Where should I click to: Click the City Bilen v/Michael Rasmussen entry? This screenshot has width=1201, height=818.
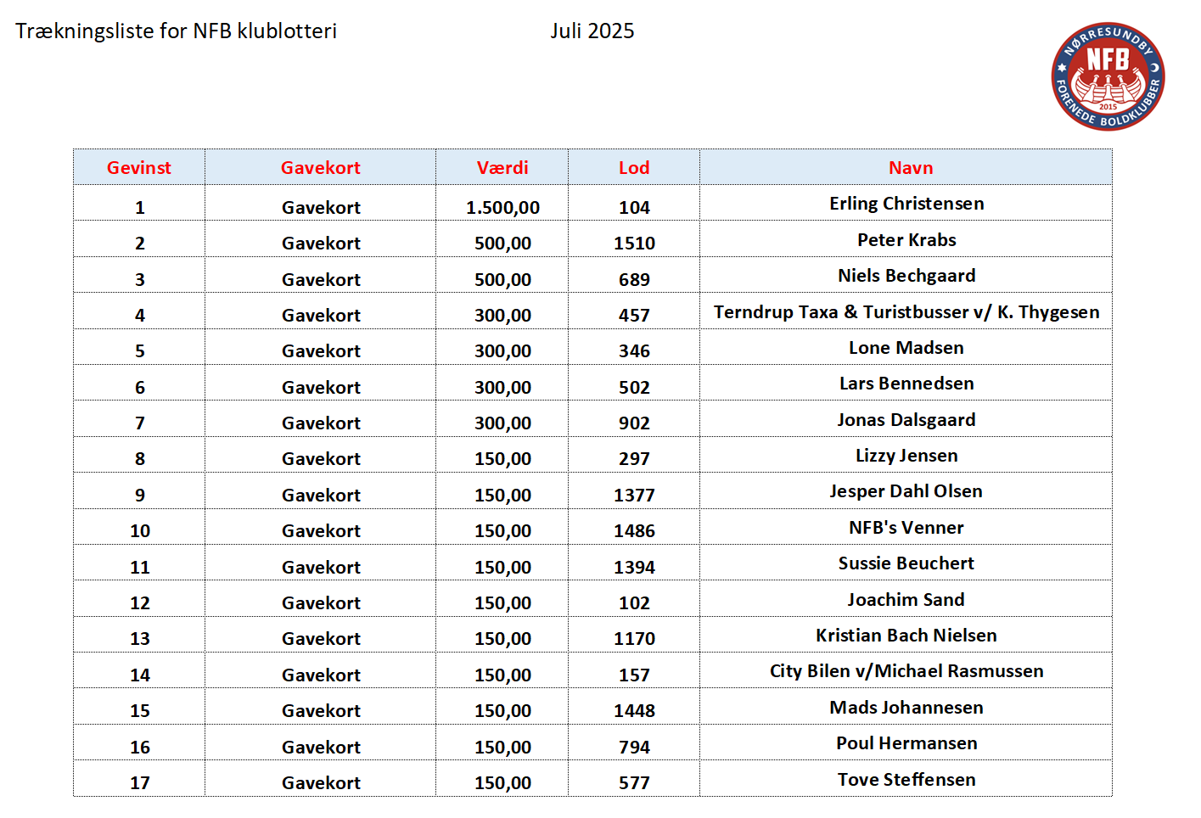pos(906,671)
